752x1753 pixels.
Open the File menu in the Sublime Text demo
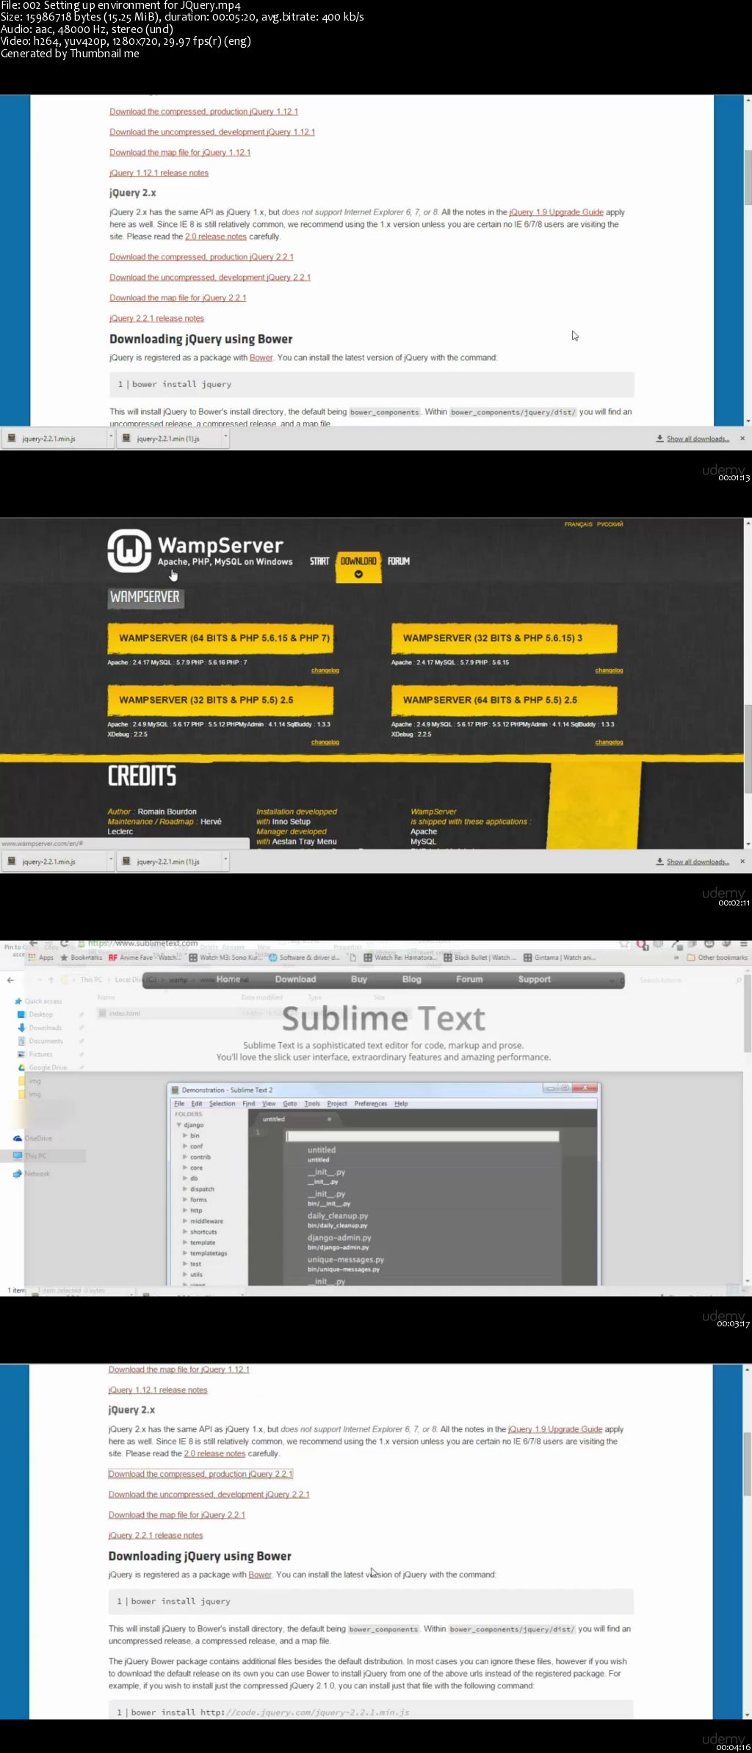[x=178, y=1104]
